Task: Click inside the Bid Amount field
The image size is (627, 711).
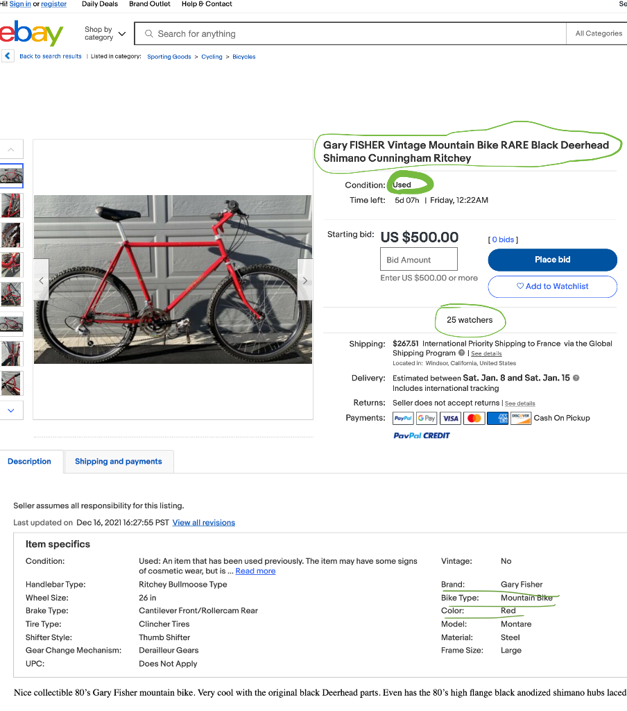Action: pyautogui.click(x=418, y=259)
